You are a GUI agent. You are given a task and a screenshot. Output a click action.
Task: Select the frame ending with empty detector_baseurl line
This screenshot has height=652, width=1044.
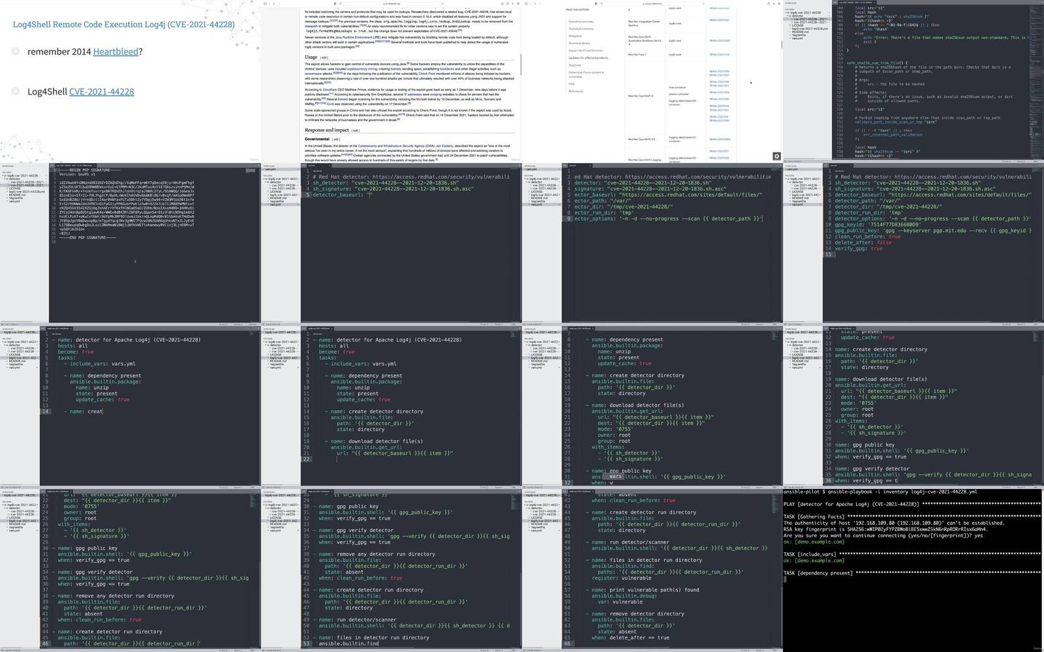(391, 244)
